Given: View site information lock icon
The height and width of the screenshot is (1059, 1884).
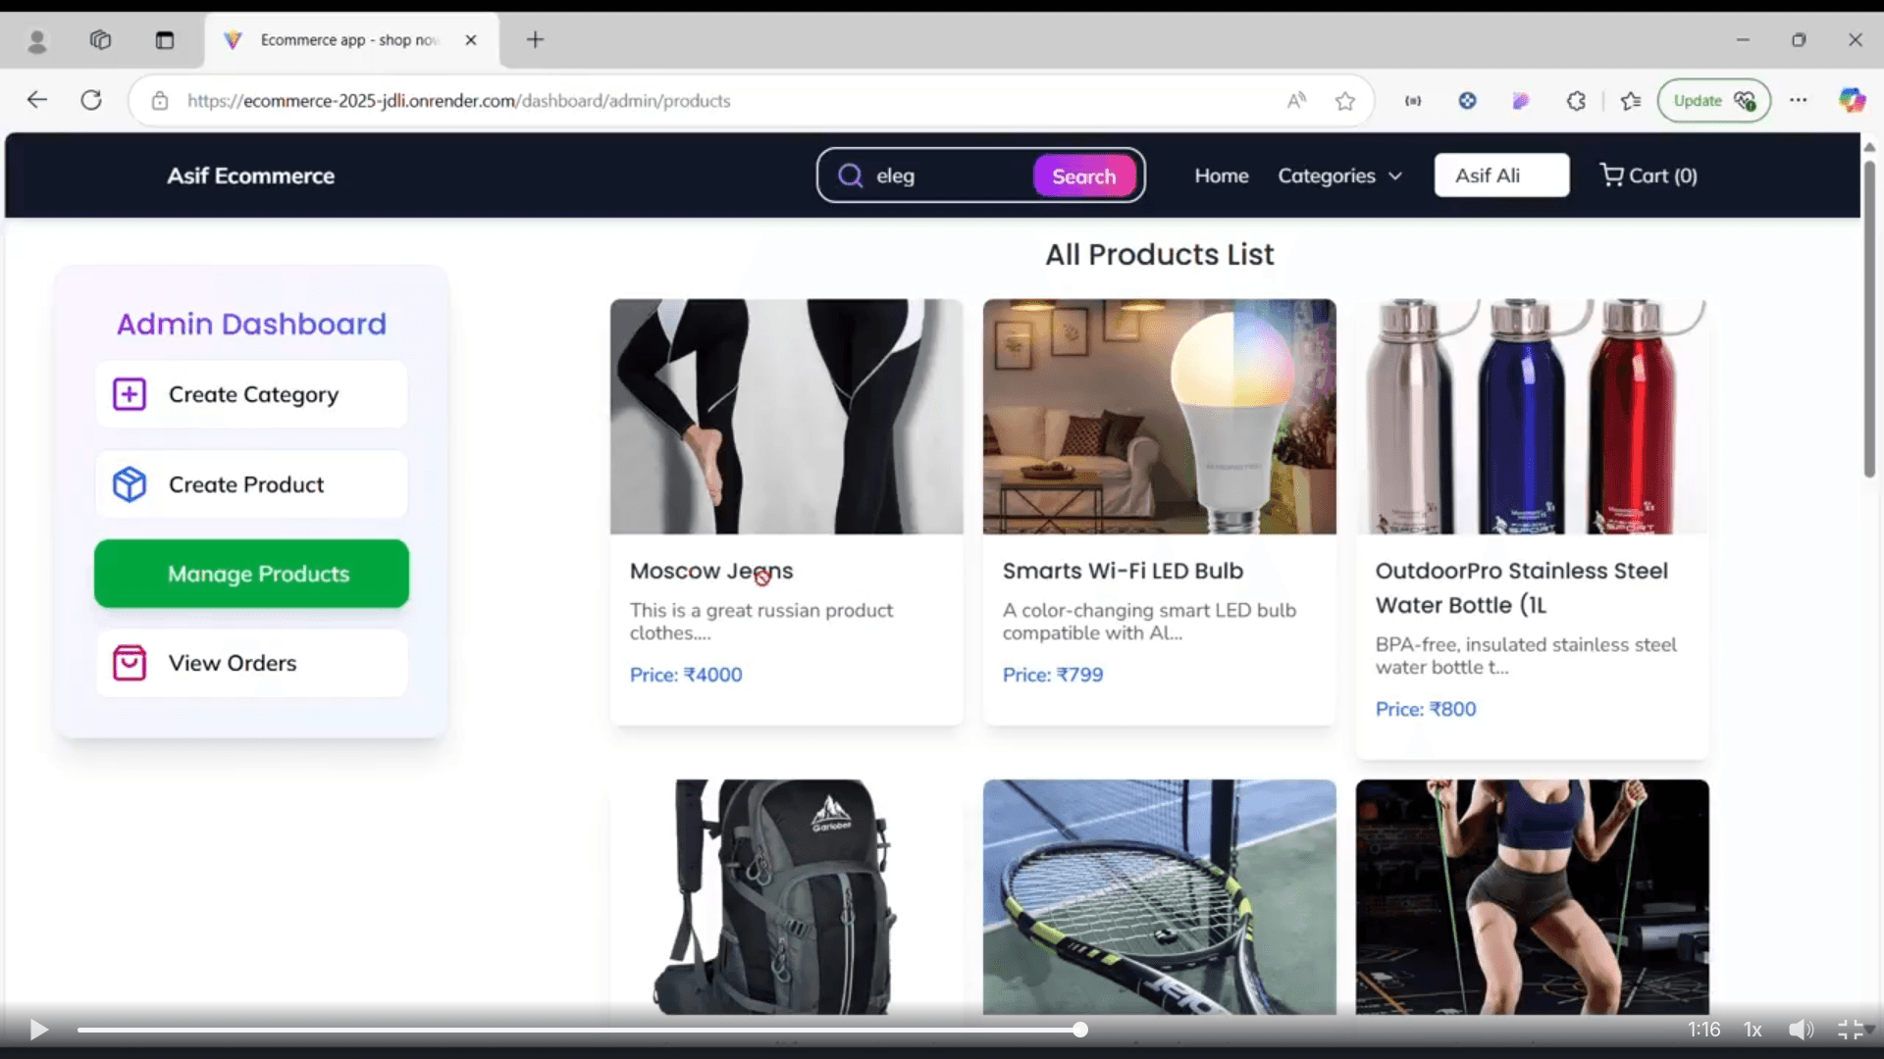Looking at the screenshot, I should (x=160, y=100).
